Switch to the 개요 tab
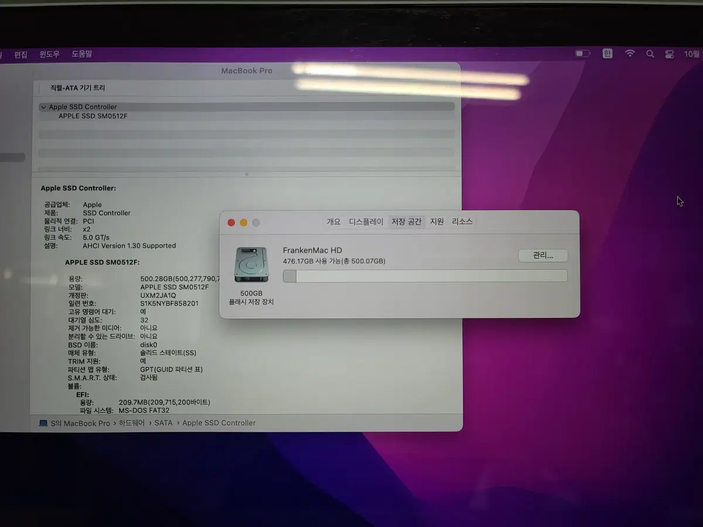 333,222
